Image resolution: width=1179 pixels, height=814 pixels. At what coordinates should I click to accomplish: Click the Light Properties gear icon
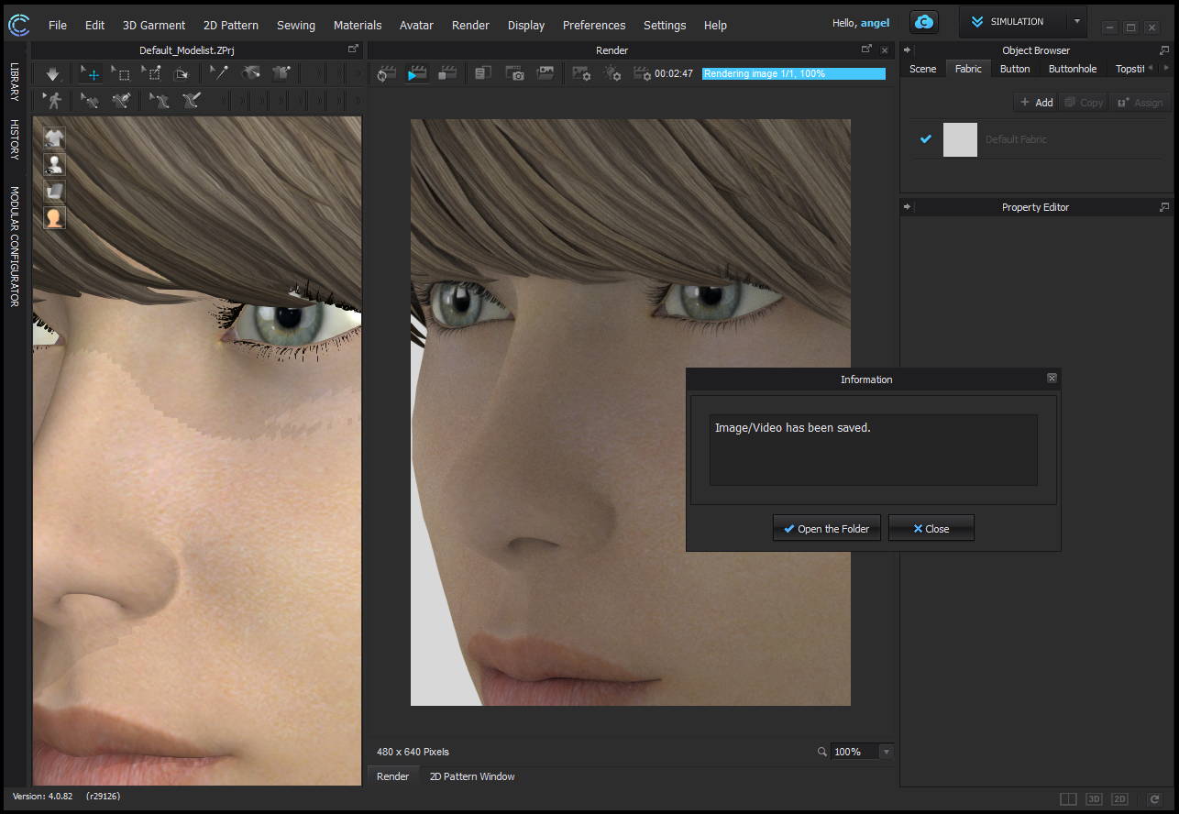pos(612,74)
